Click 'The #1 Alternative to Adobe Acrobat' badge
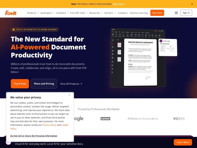 [35, 30]
